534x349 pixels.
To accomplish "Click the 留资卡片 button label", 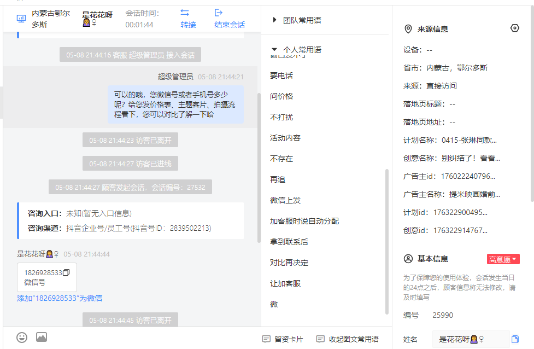I will click(289, 339).
